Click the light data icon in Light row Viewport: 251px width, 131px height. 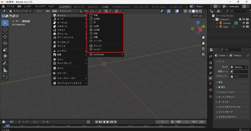click(x=234, y=27)
